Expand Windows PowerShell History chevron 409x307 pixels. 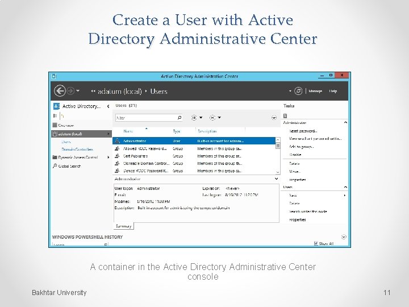pos(344,237)
